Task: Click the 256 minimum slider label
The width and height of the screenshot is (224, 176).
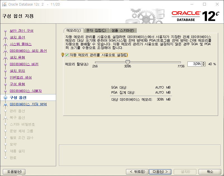Action: [95, 66]
